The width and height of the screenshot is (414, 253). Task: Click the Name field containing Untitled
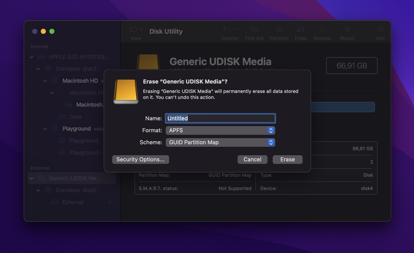(x=220, y=118)
